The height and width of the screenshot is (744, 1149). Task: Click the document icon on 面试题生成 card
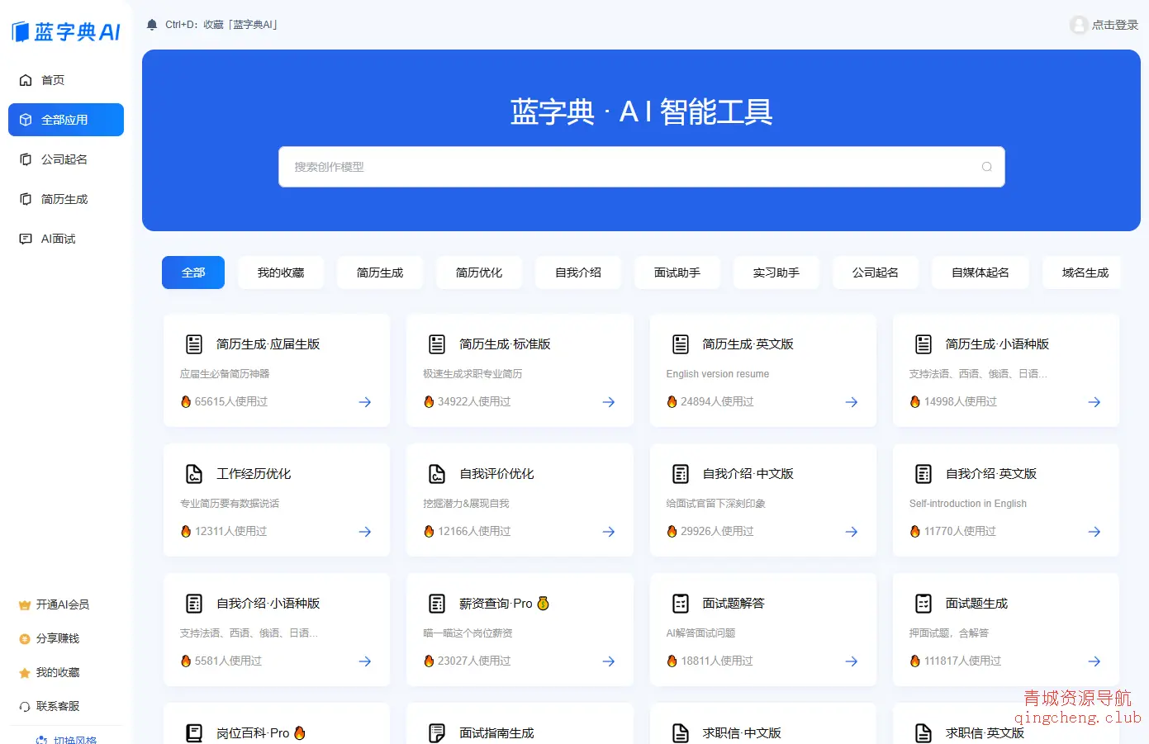[923, 603]
